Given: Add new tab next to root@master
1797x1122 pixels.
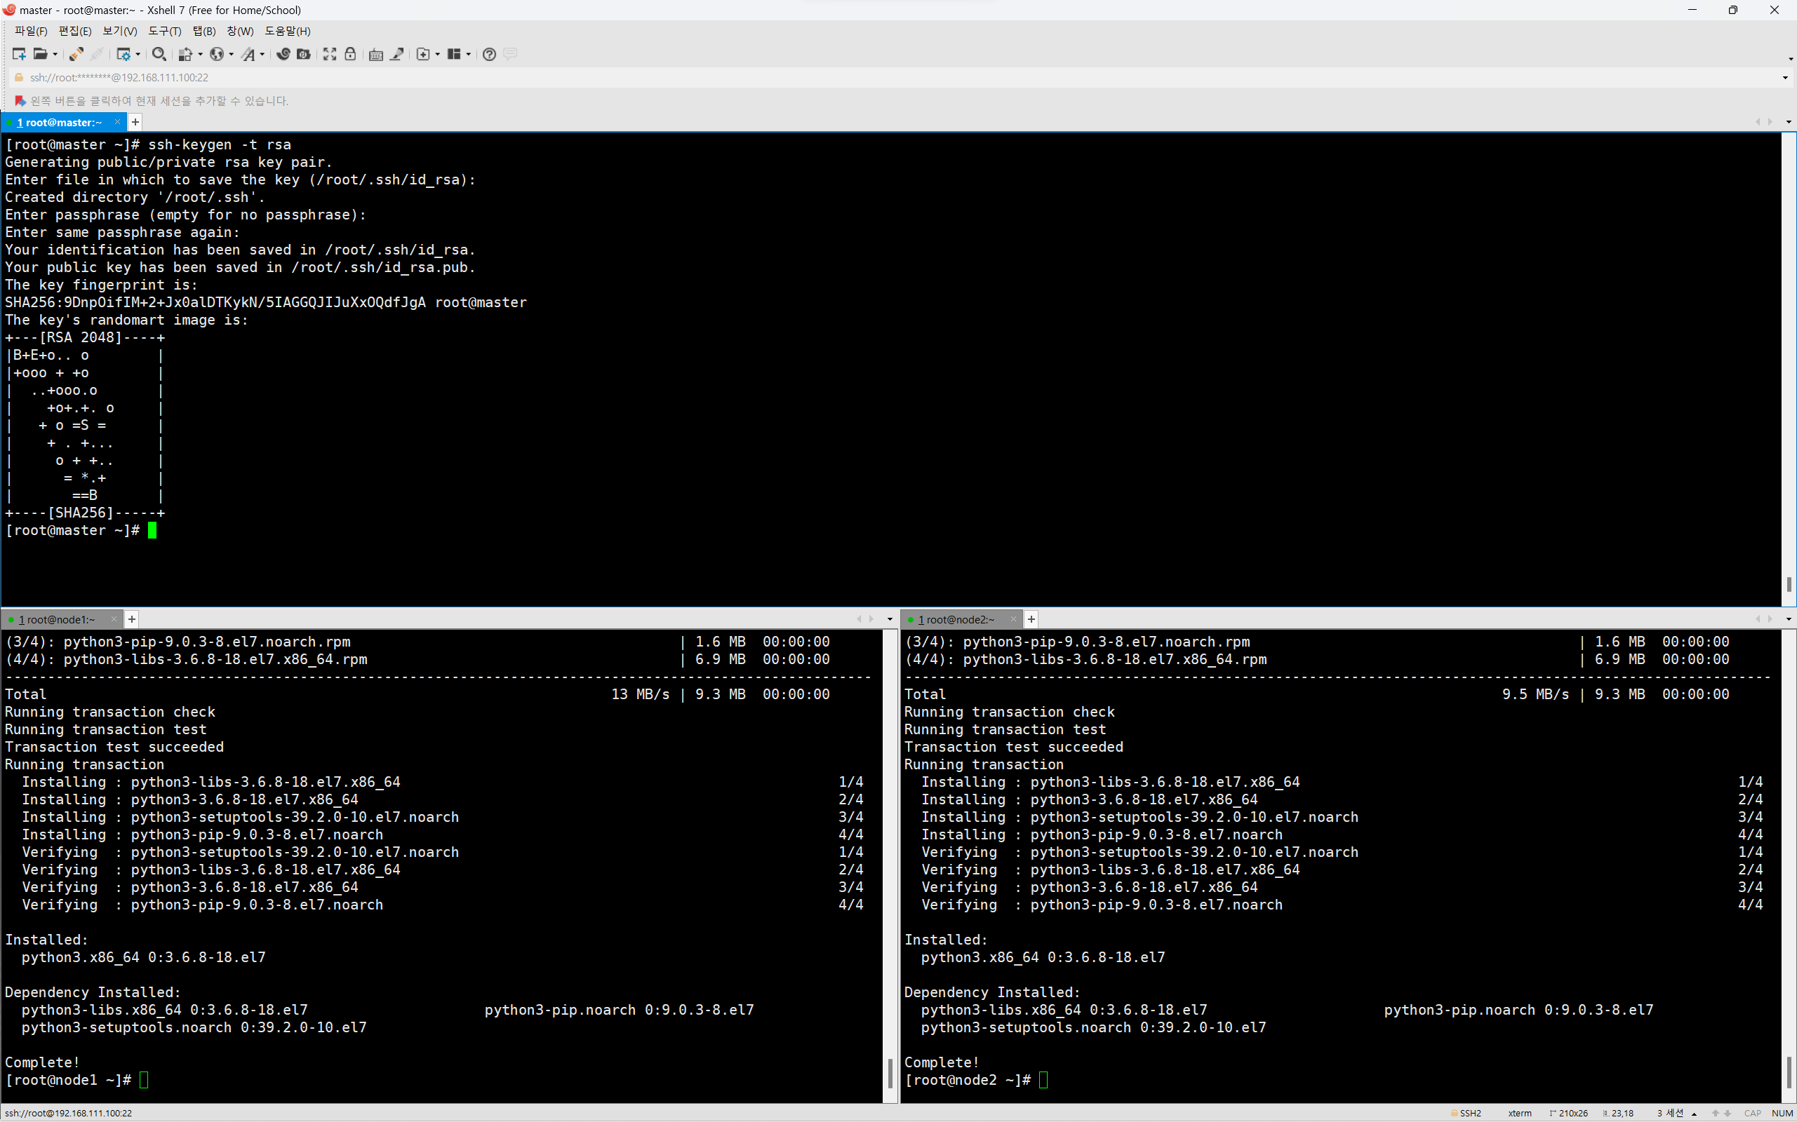Looking at the screenshot, I should [135, 123].
